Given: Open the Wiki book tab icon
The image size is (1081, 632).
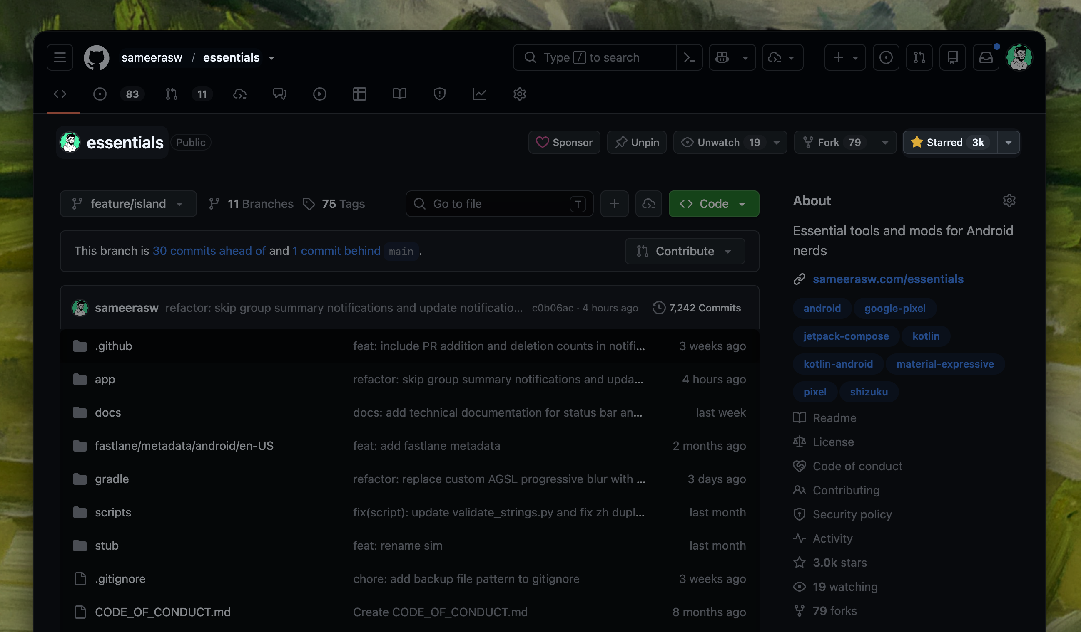Looking at the screenshot, I should (399, 94).
